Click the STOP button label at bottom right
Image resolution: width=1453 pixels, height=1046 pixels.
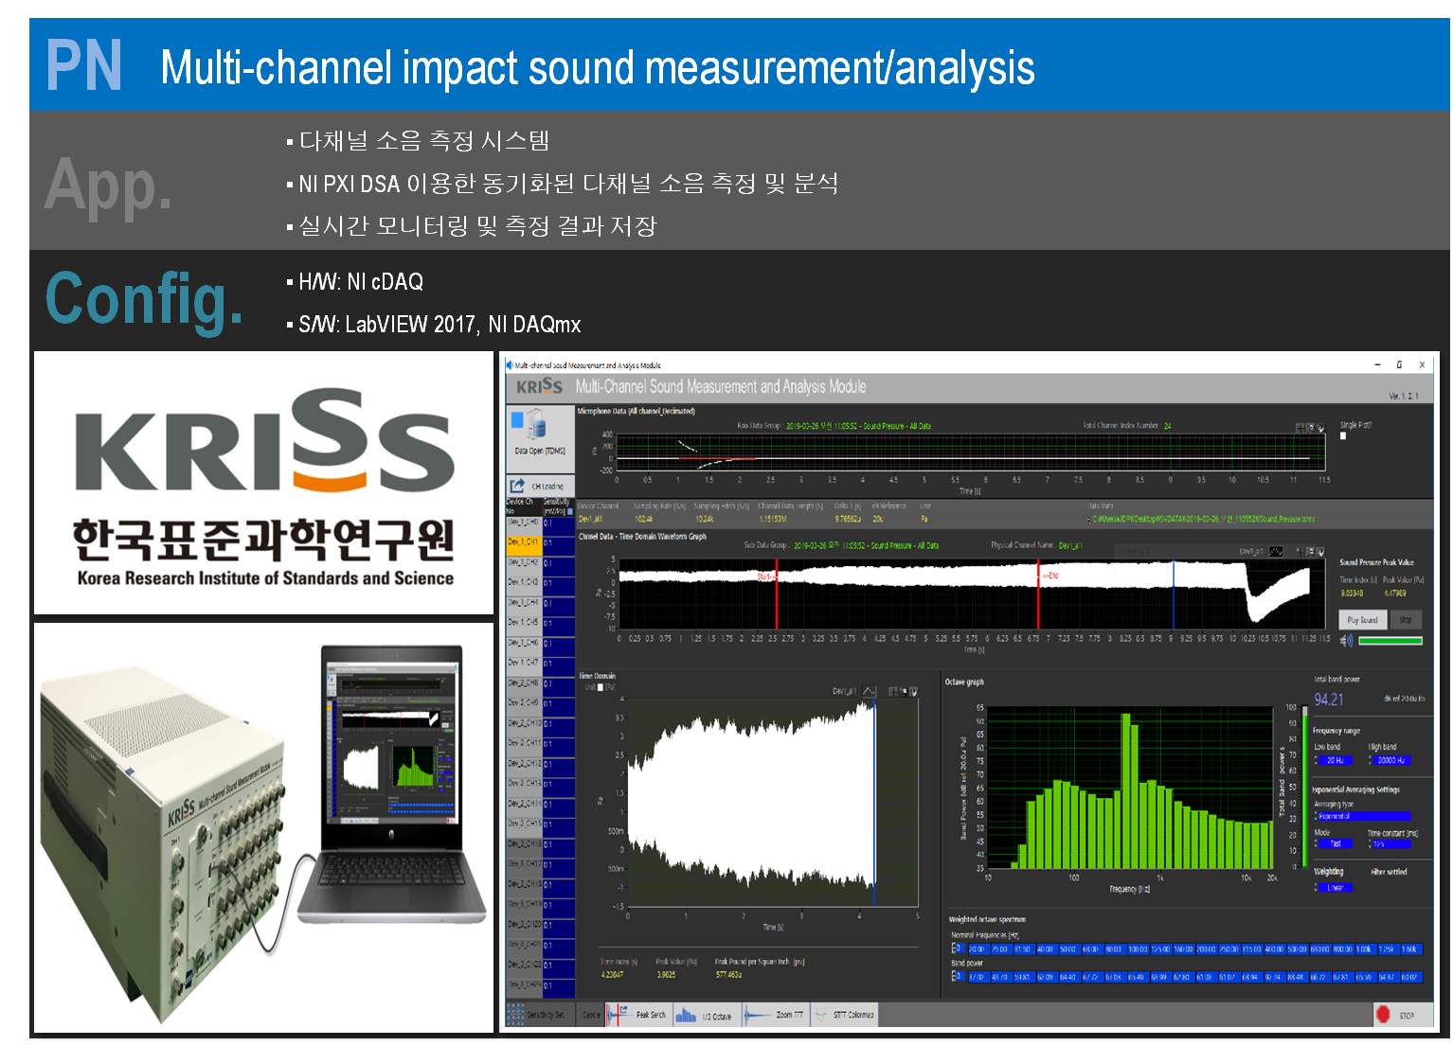[x=1408, y=1016]
